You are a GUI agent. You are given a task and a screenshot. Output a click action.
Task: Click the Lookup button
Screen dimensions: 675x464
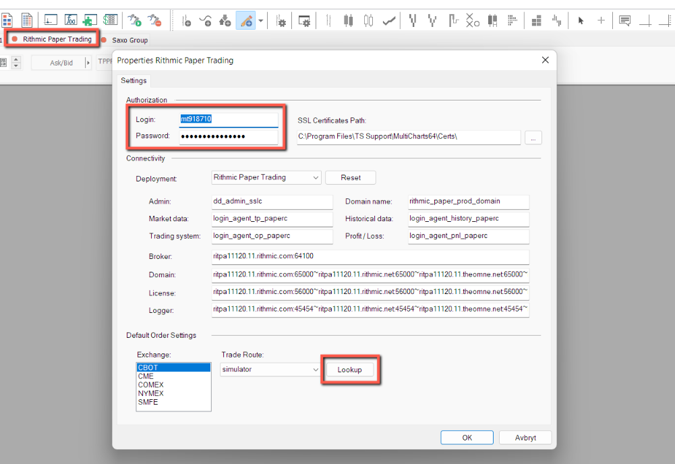point(349,370)
